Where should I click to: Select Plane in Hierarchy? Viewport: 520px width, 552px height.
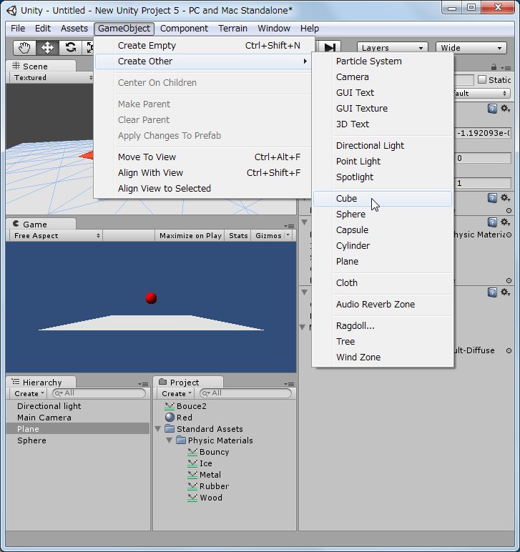point(78,429)
